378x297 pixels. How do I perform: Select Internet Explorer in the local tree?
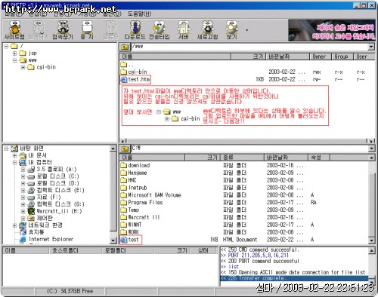[x=51, y=239]
